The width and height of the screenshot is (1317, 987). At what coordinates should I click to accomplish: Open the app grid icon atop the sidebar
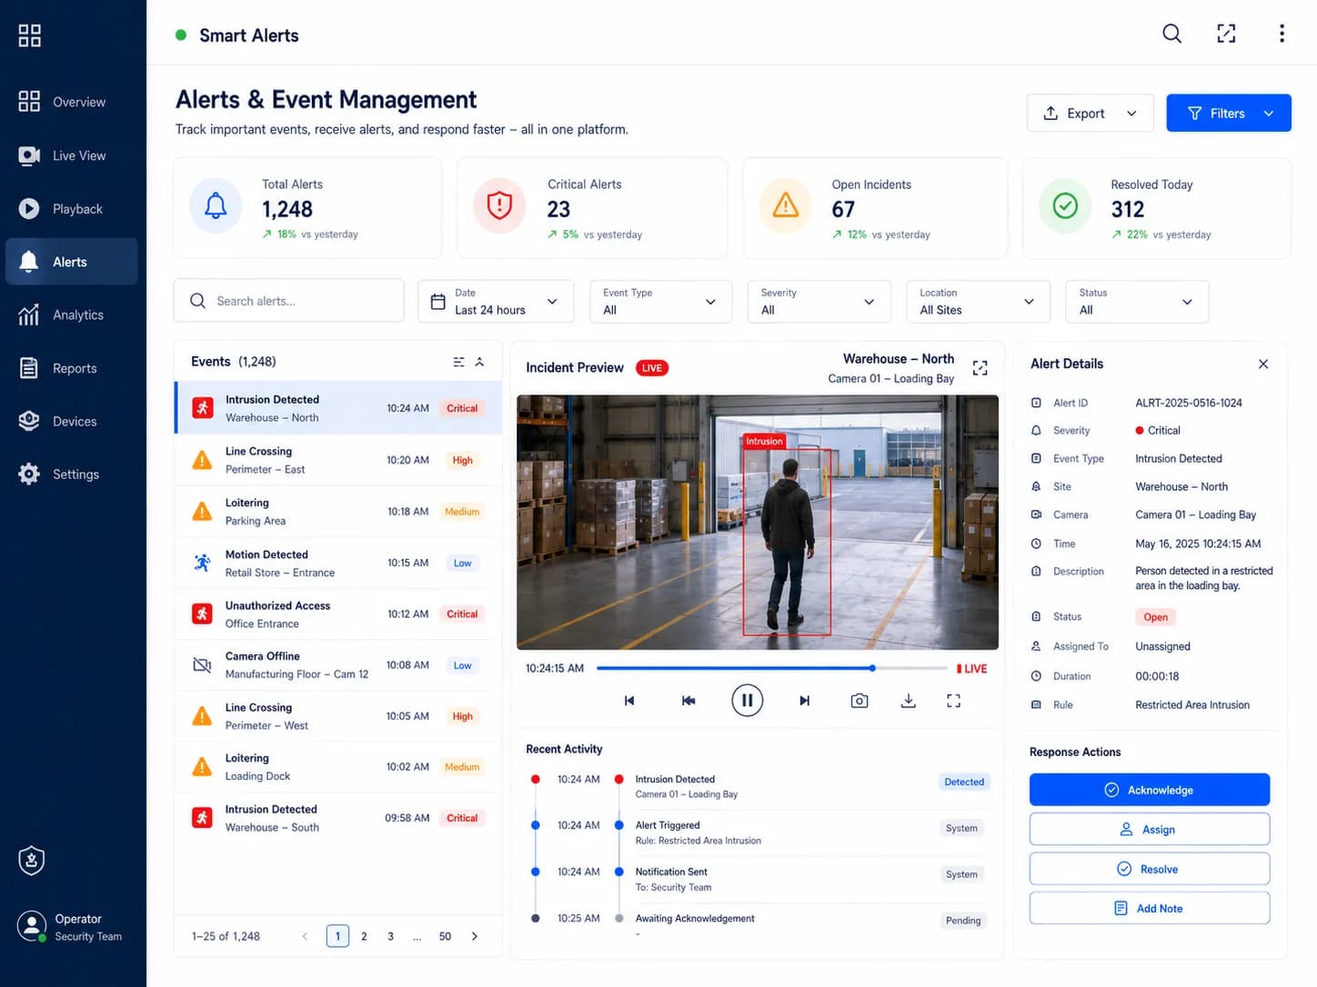[29, 35]
